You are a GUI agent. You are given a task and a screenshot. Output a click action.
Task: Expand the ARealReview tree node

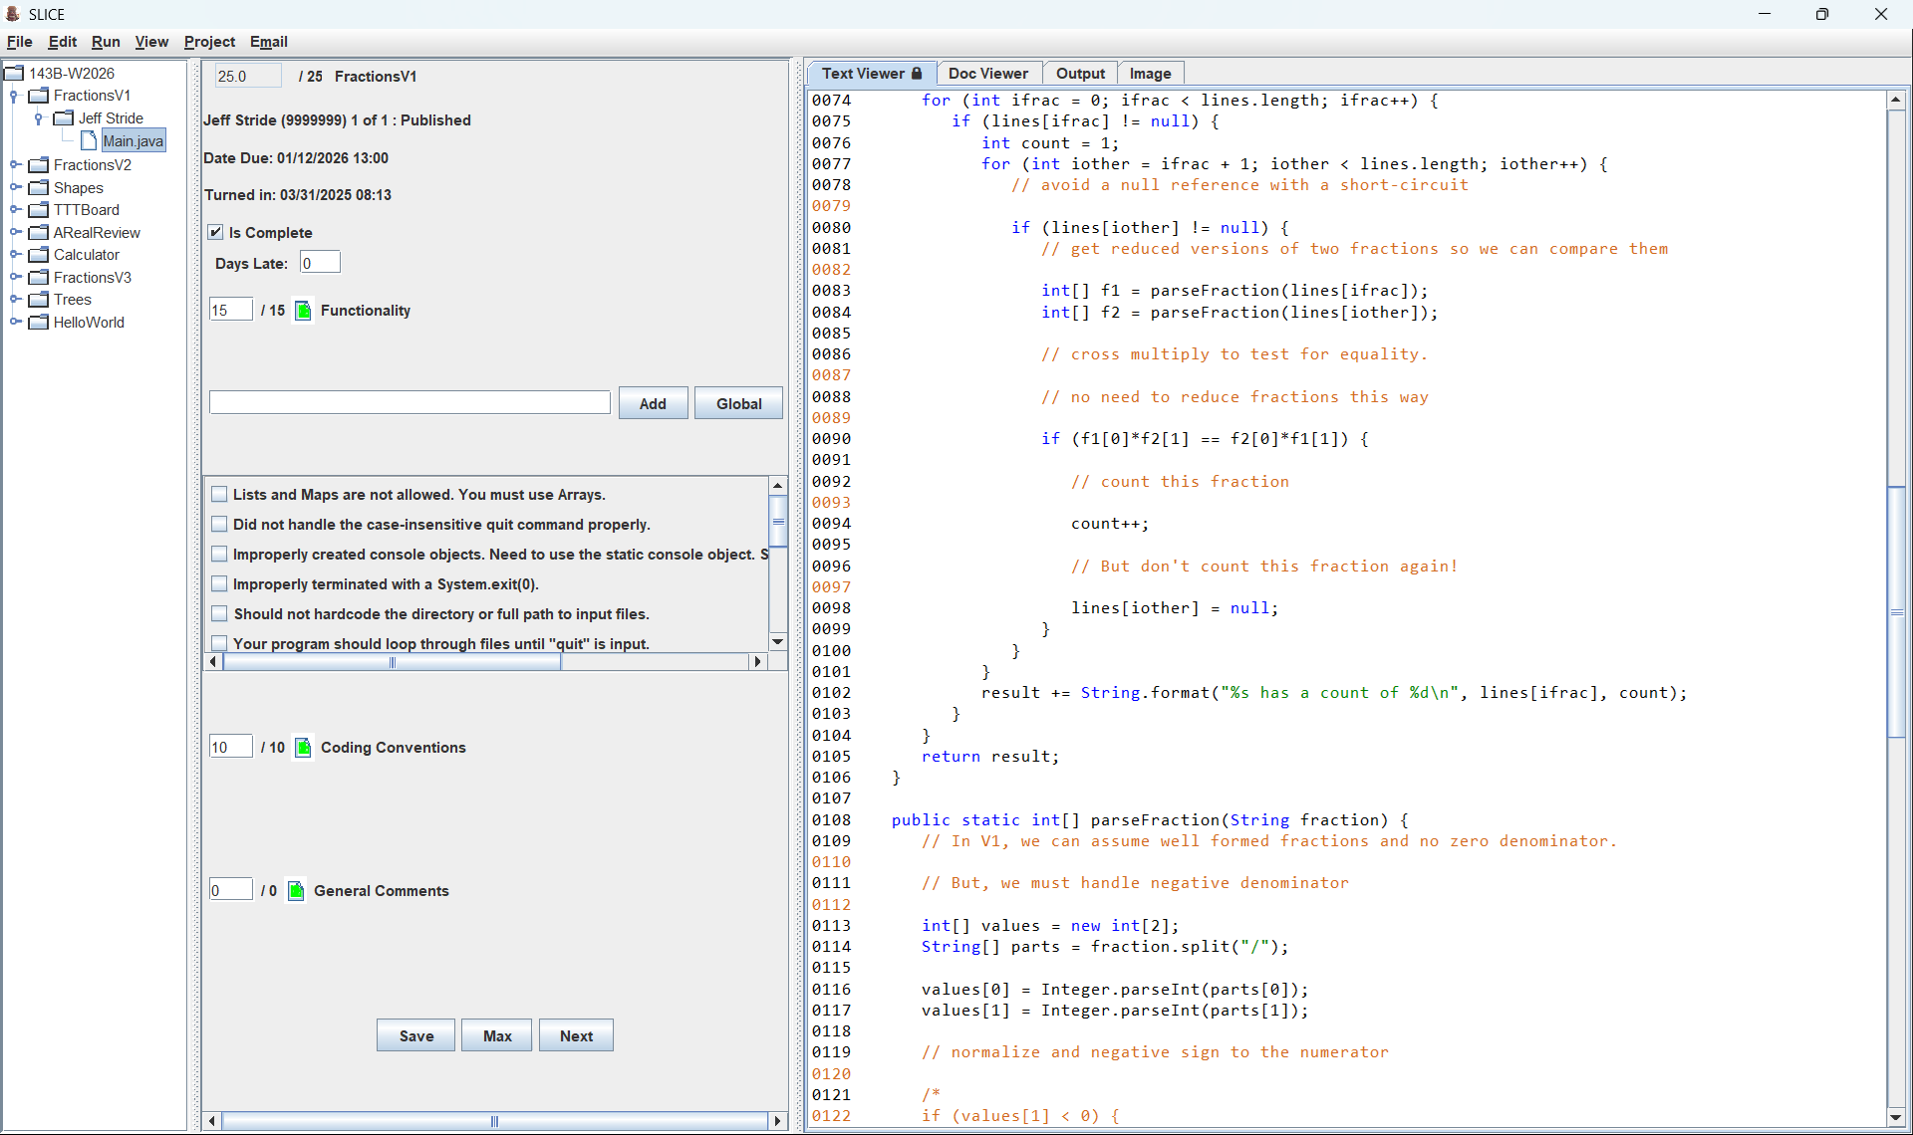coord(15,232)
